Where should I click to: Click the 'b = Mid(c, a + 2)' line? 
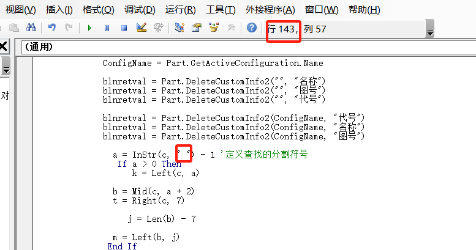pyautogui.click(x=153, y=191)
